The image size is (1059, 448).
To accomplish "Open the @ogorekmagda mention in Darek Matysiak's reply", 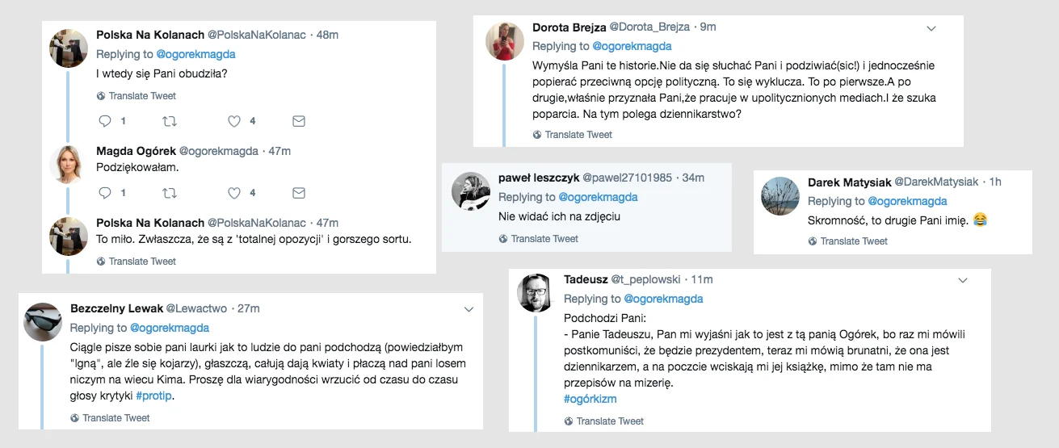I will coord(907,201).
